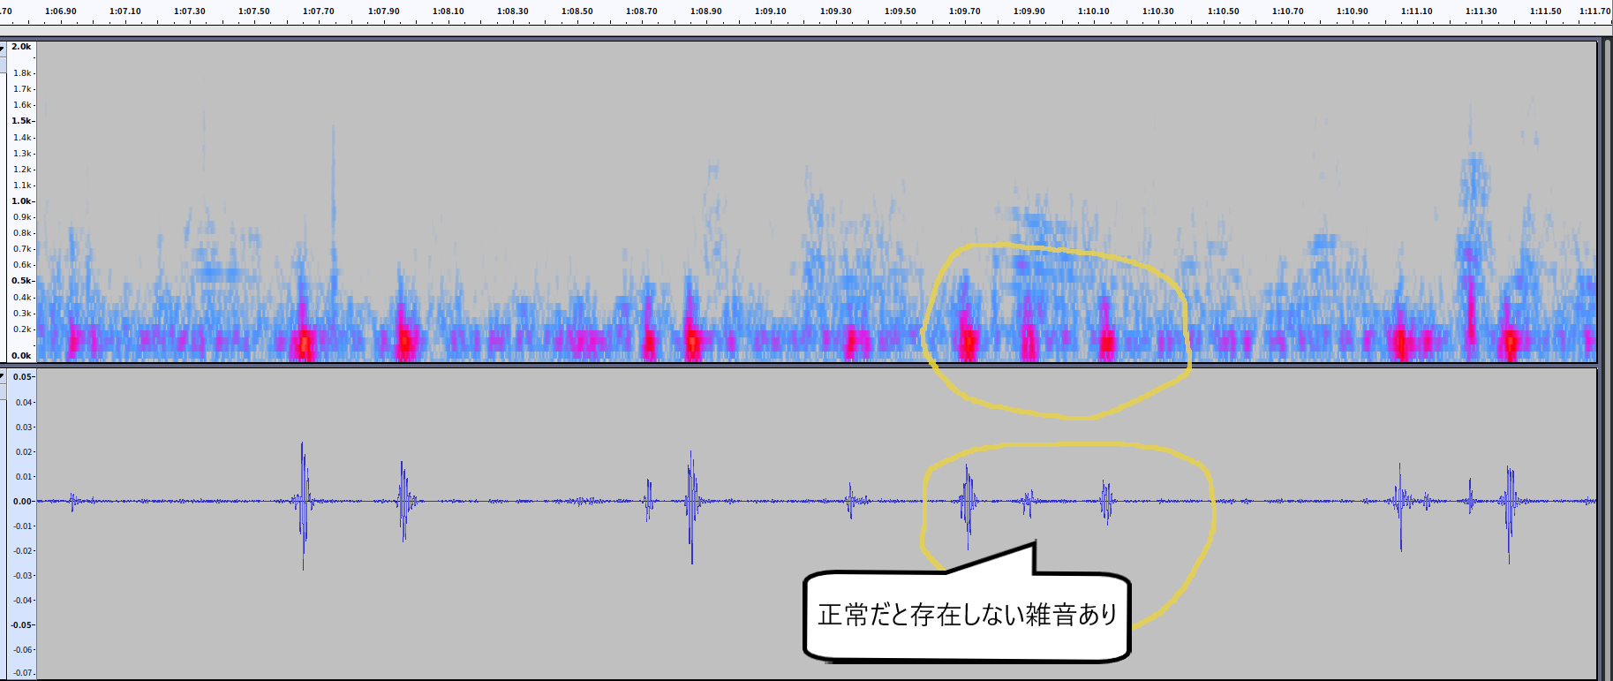
Task: Click the 1.5k label on the frequency scale
Action: point(21,121)
